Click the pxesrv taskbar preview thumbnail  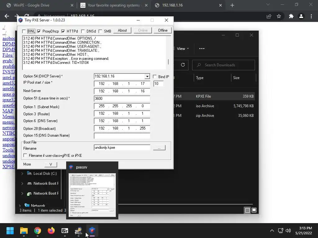point(92,195)
